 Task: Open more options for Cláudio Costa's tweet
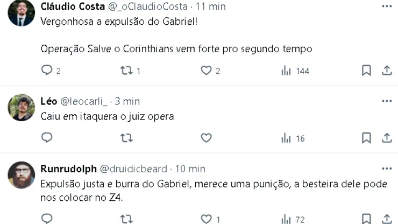click(x=387, y=6)
